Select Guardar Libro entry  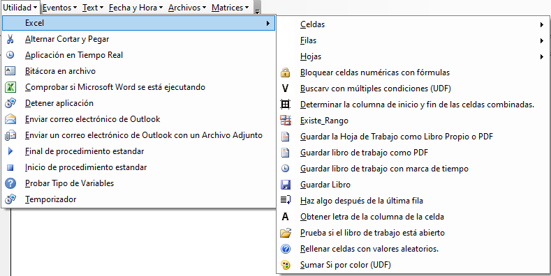[413, 185]
